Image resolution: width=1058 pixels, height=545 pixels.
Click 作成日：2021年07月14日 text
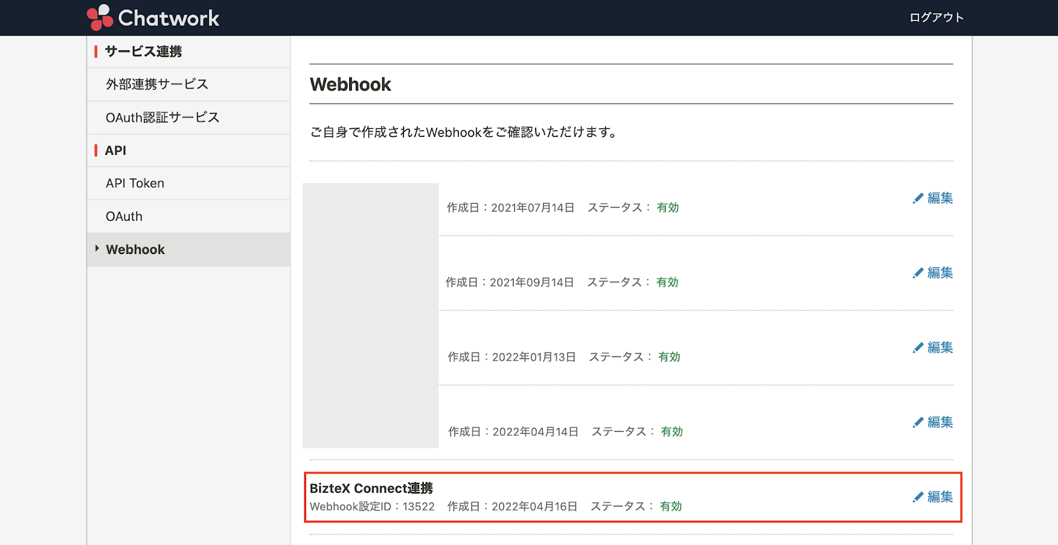tap(510, 208)
